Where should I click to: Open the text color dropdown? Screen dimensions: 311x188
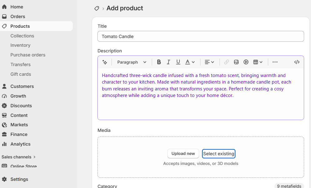(190, 62)
